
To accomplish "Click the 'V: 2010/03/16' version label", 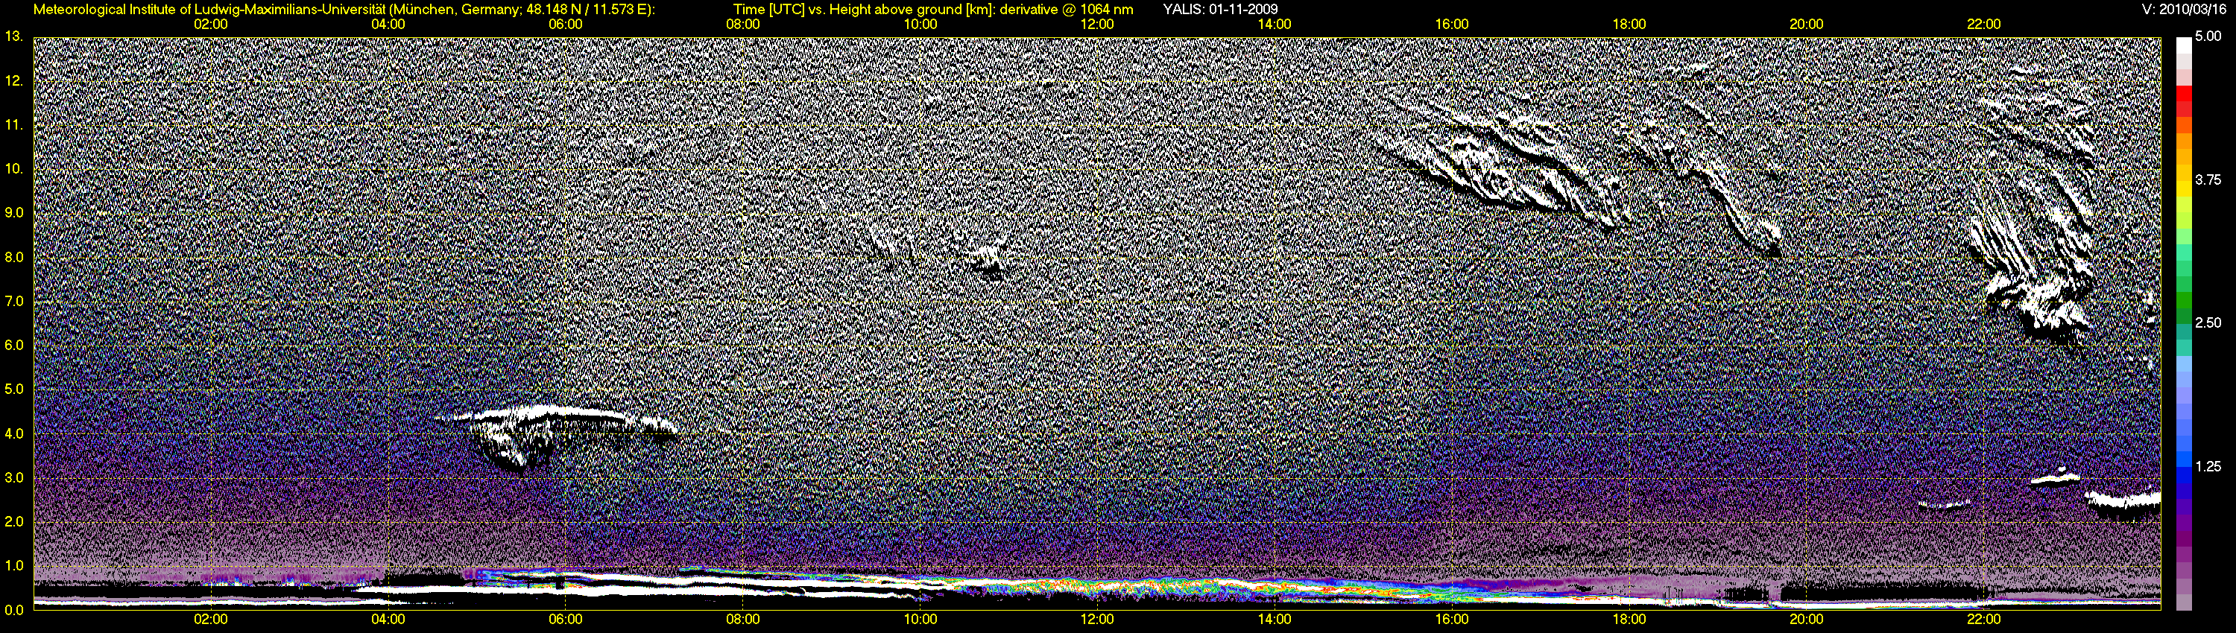I will tap(2185, 10).
